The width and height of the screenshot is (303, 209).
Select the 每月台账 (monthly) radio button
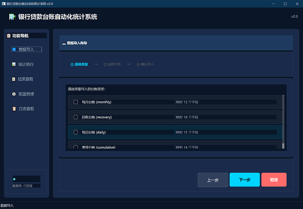pos(76,102)
